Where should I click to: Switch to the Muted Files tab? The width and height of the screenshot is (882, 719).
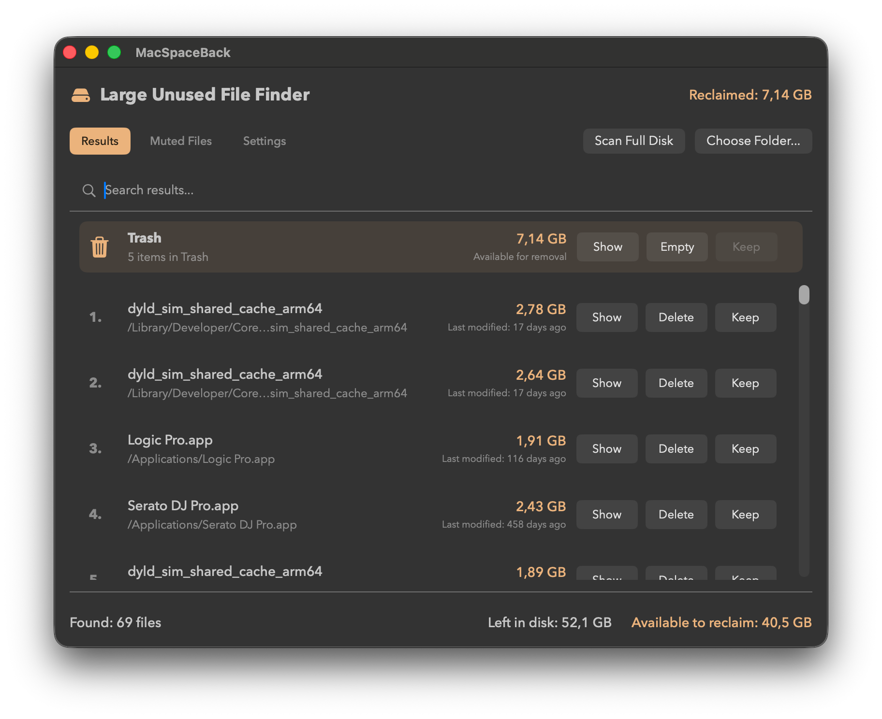181,141
